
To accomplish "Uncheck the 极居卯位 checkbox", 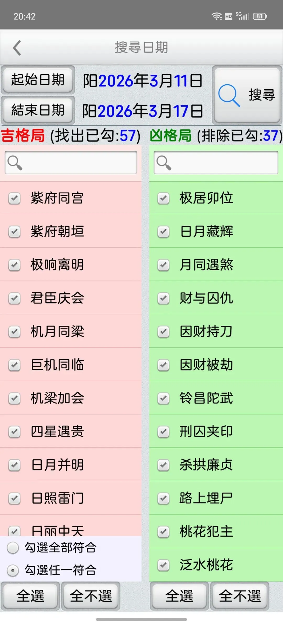I will 163,198.
